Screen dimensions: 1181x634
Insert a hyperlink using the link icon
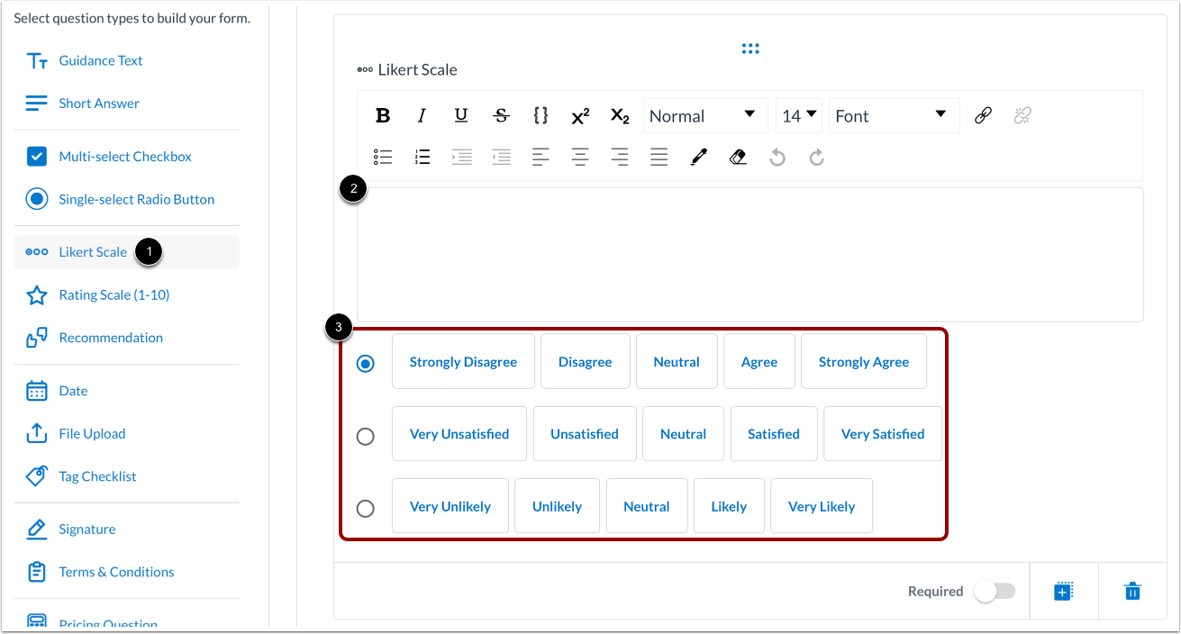coord(982,114)
